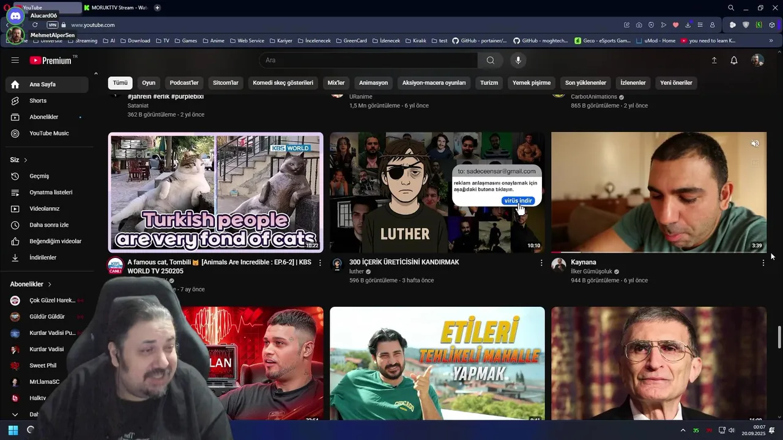783x440 pixels.
Task: Open Güldür Güldür subscription
Action: [47, 317]
